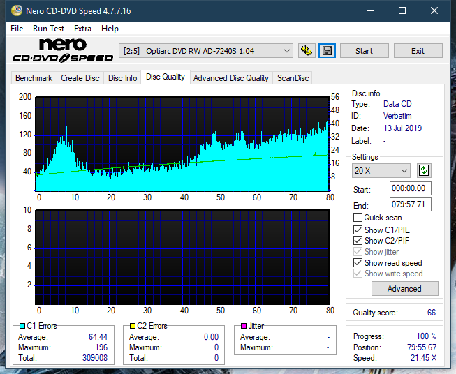456x374 pixels.
Task: Click the Start time input field
Action: 410,188
